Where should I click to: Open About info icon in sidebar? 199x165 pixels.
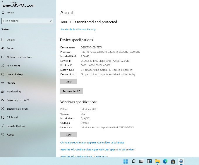pos(3,134)
